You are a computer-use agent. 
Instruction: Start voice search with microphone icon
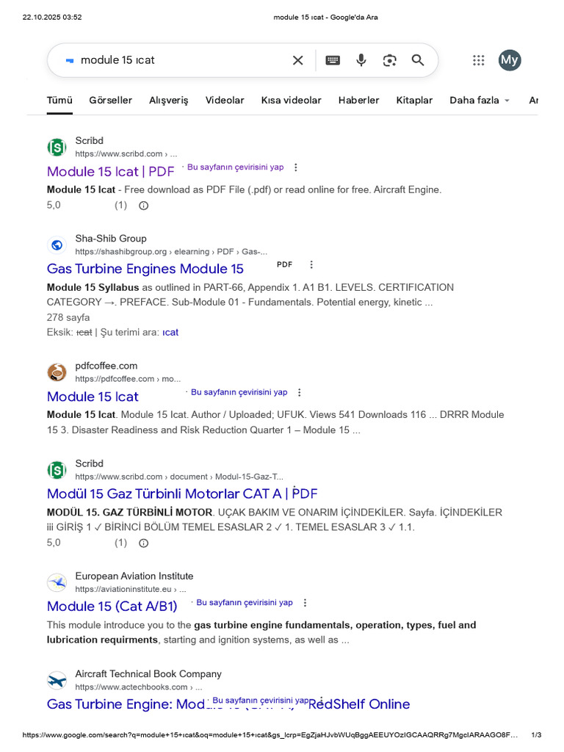[361, 60]
